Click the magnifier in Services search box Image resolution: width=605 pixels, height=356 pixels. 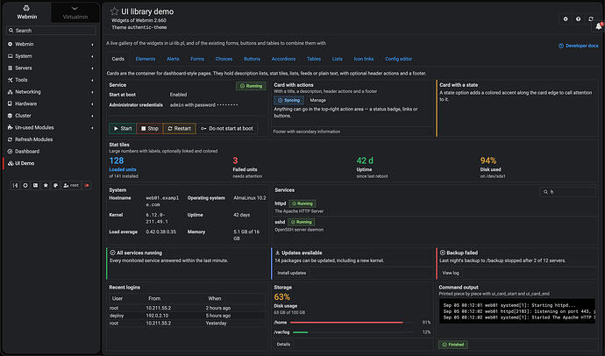pyautogui.click(x=545, y=192)
